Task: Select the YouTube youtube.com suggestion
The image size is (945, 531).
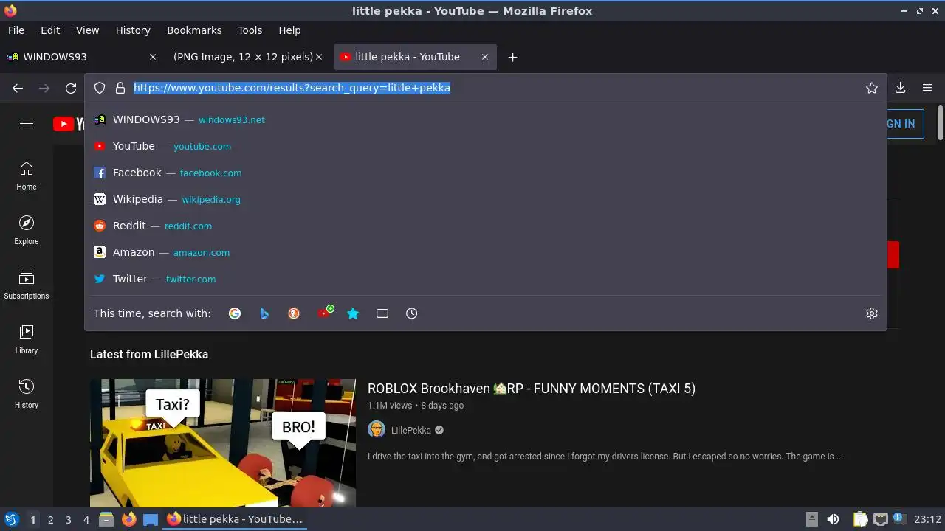Action: [x=486, y=146]
